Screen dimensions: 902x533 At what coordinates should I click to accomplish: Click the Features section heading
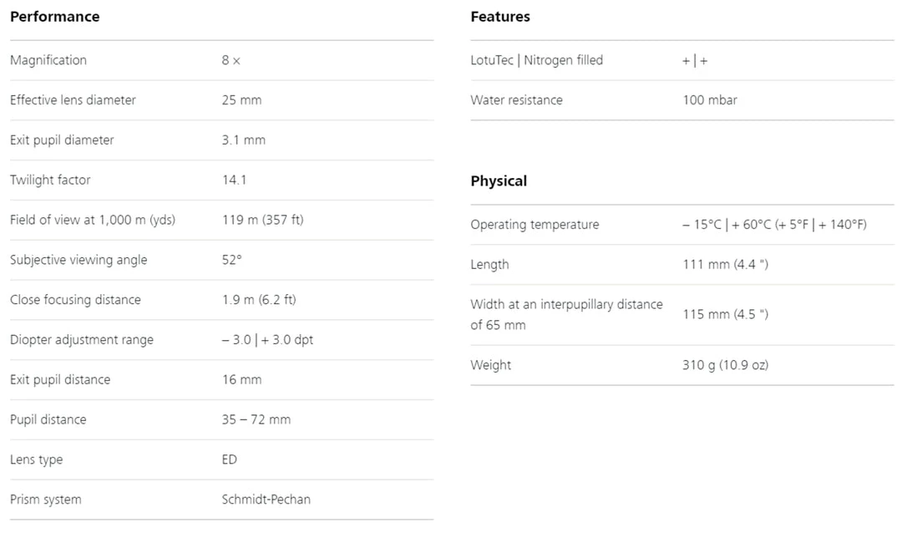tap(499, 17)
